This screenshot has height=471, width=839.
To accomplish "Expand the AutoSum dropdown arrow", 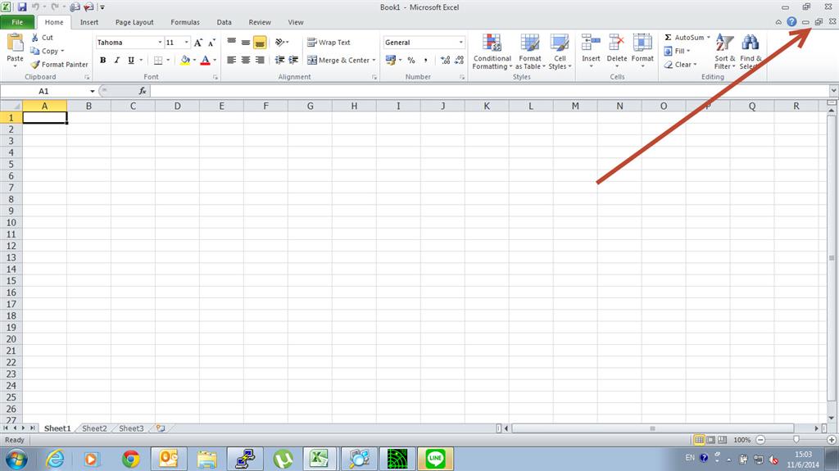I will pyautogui.click(x=709, y=38).
